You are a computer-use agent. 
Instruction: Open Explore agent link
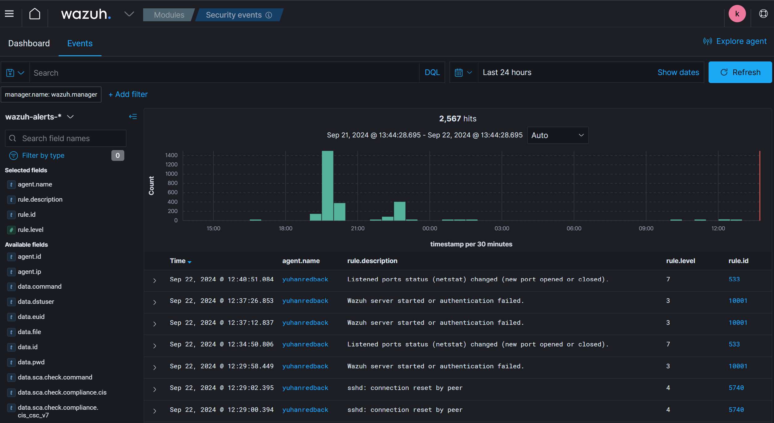pyautogui.click(x=735, y=41)
